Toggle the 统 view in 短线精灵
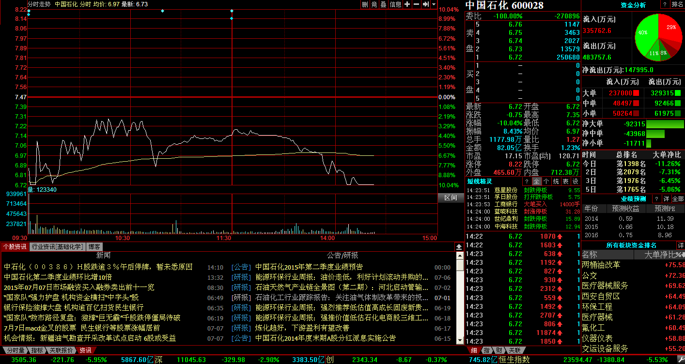 (x=556, y=181)
